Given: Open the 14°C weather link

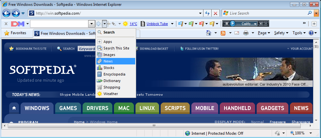Looking at the screenshot, I should coord(134,24).
